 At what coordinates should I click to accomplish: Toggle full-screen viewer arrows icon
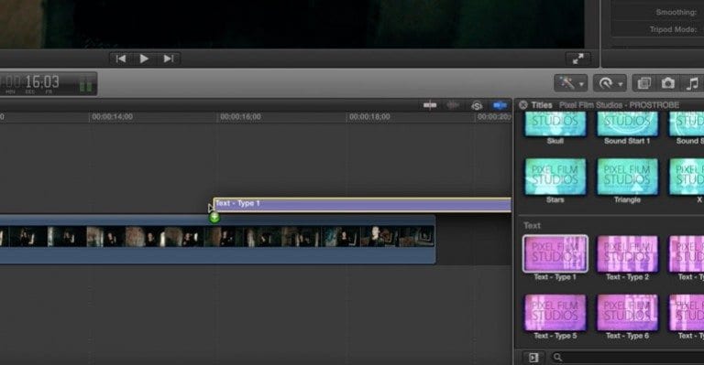(x=578, y=59)
